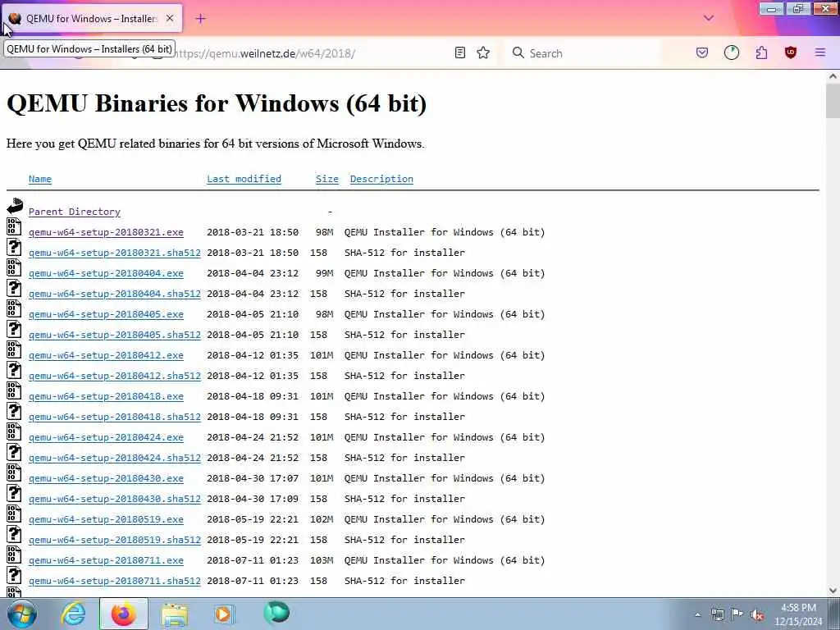Click binary file icon beside 20180321.exe

coord(15,226)
